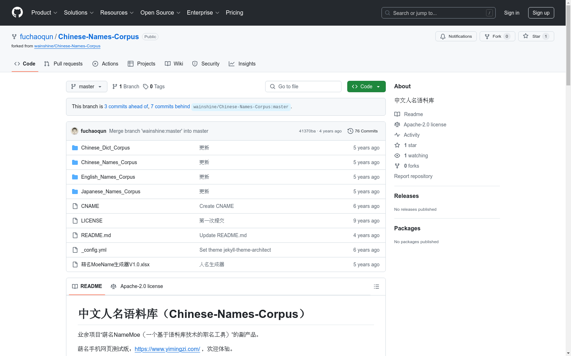The height and width of the screenshot is (356, 571).
Task: Switch to Apache-2.0 license tab
Action: pos(137,286)
